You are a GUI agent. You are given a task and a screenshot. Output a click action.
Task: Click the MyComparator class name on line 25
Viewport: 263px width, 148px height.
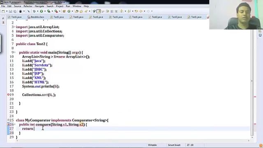[x=38, y=120]
